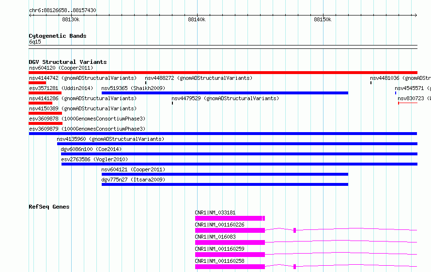Click the blue dgv775n27 variant bar
This screenshot has width=431, height=272.
[x=225, y=184]
